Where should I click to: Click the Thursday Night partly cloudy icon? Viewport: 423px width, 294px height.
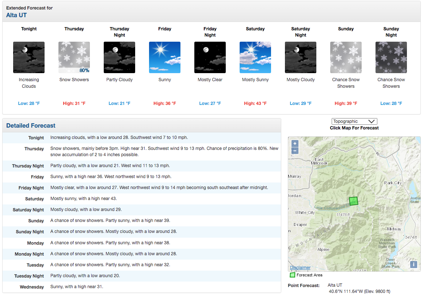(x=119, y=57)
